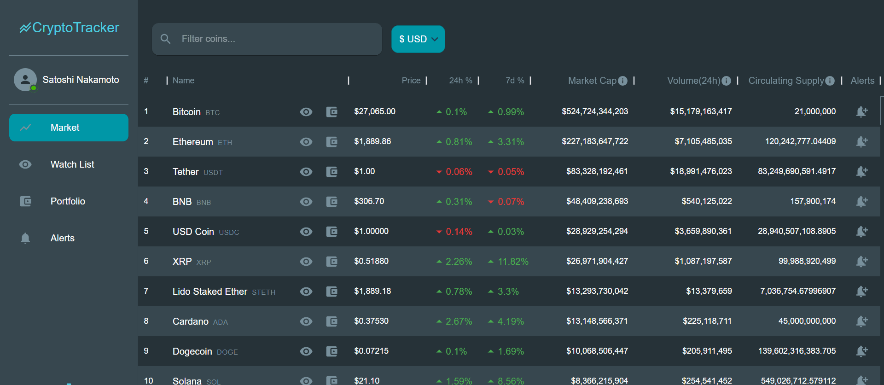This screenshot has height=385, width=884.
Task: Open the Bitcoin coin name link
Action: pos(186,112)
